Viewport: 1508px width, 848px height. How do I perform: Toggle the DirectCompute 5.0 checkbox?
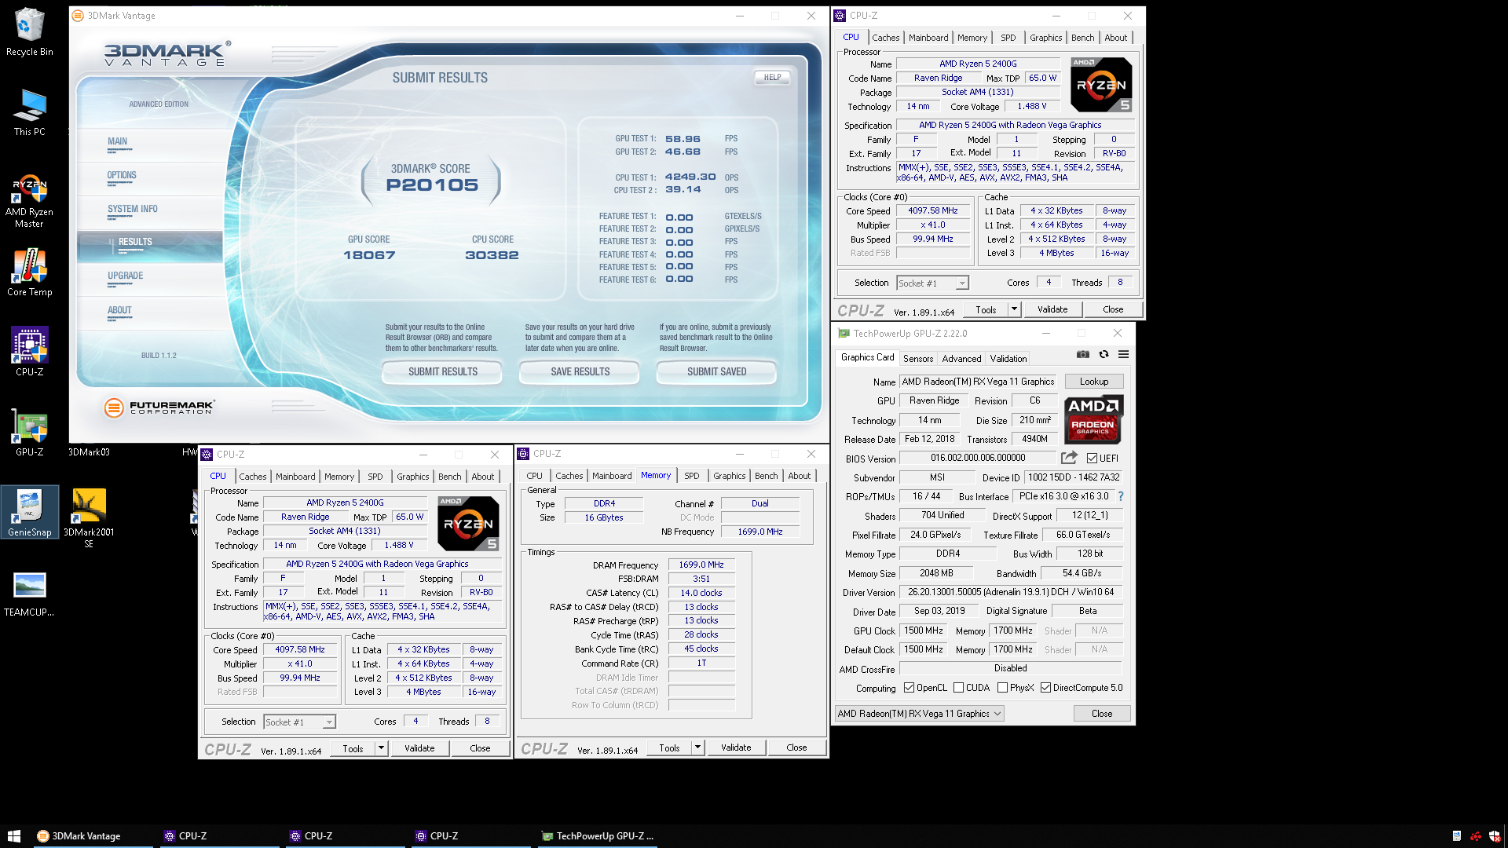pyautogui.click(x=1045, y=688)
